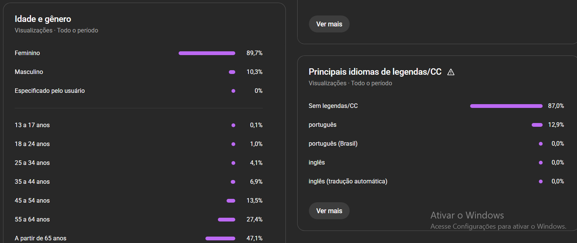Click the 18 a 24 anos row label
The width and height of the screenshot is (577, 243).
pos(32,144)
